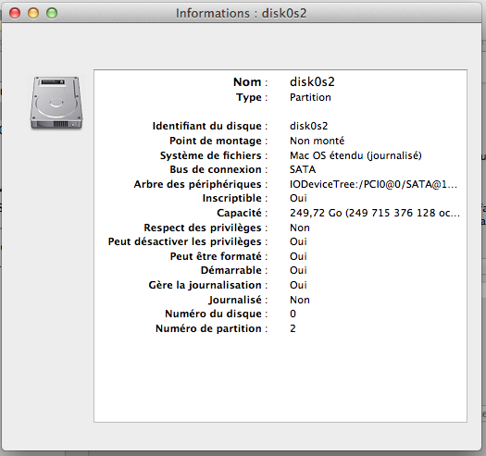This screenshot has height=456, width=486.
Task: Click the SATA connection bus value
Action: tap(303, 169)
